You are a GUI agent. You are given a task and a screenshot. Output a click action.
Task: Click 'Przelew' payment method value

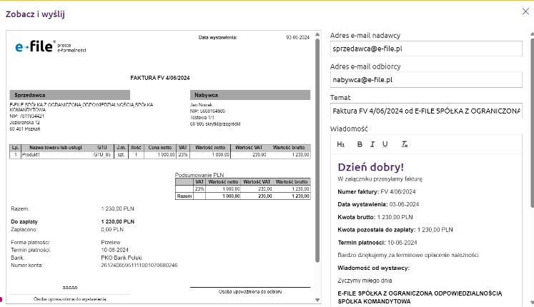click(x=111, y=243)
